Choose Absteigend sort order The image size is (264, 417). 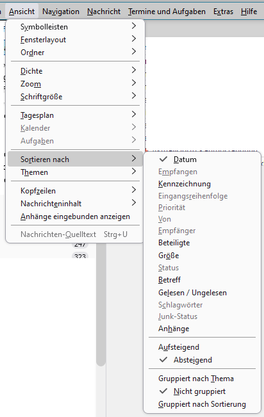click(202, 359)
